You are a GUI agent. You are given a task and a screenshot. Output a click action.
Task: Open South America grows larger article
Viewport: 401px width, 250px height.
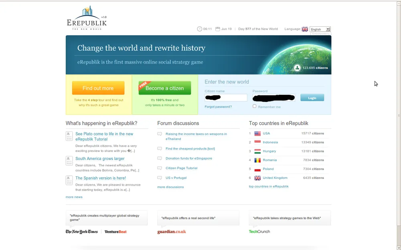[100, 159]
